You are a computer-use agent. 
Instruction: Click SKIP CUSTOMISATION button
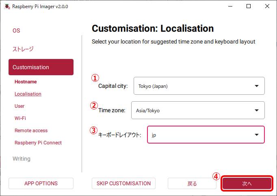[x=123, y=183]
